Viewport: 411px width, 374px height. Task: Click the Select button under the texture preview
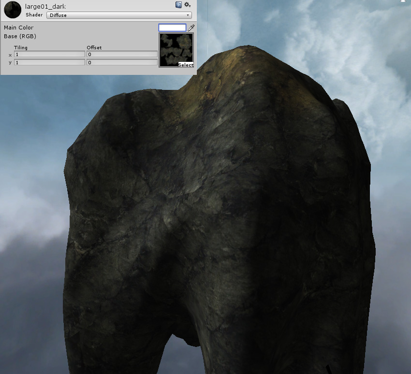click(186, 65)
